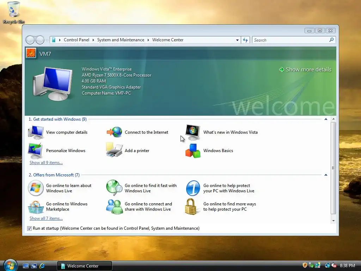Click Show all 7 items link
This screenshot has height=271, width=361.
46,218
